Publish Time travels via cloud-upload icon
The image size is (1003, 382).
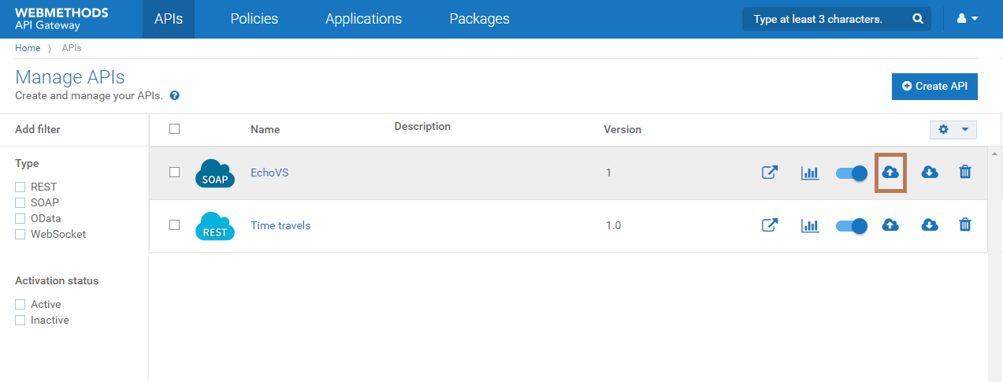890,225
